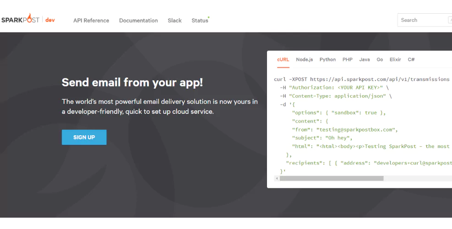The width and height of the screenshot is (452, 229).
Task: Open the Documentation link
Action: pos(138,21)
